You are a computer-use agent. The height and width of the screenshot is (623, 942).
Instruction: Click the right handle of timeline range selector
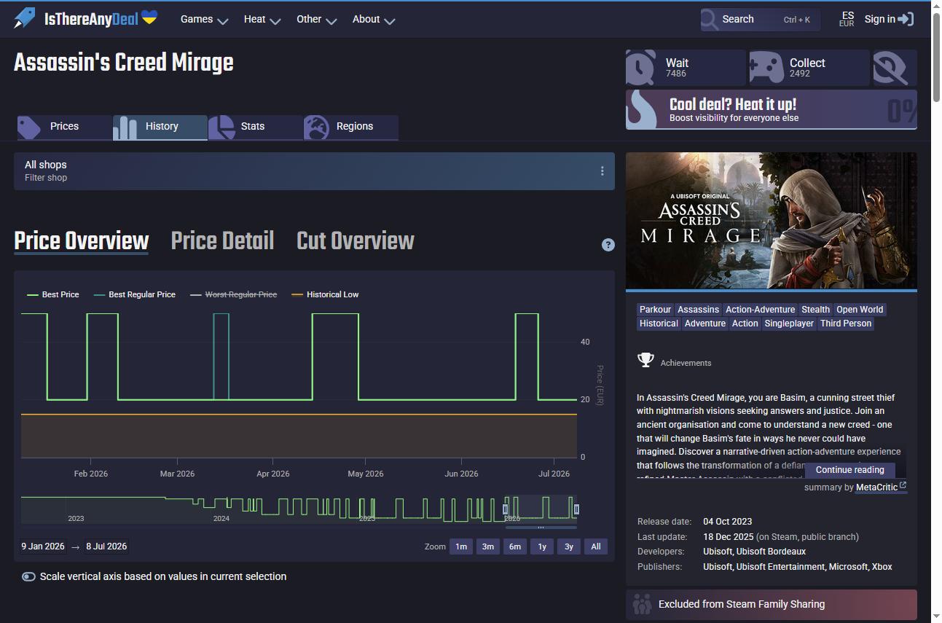[576, 509]
